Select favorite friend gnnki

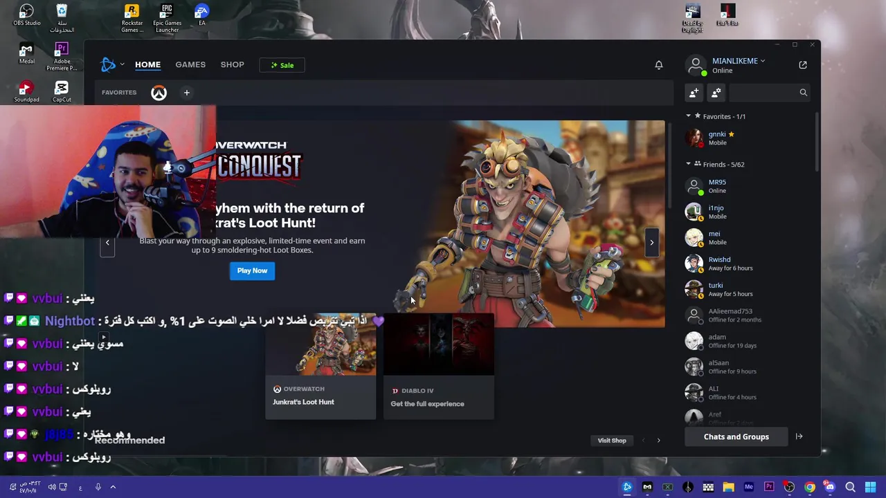(x=748, y=138)
